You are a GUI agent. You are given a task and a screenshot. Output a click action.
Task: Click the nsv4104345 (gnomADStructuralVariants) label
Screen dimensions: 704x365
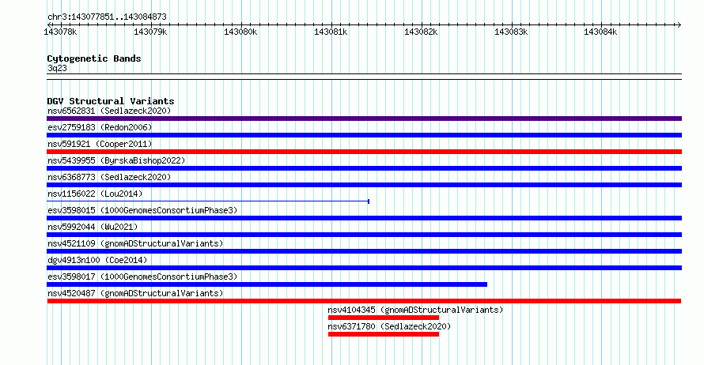click(415, 310)
